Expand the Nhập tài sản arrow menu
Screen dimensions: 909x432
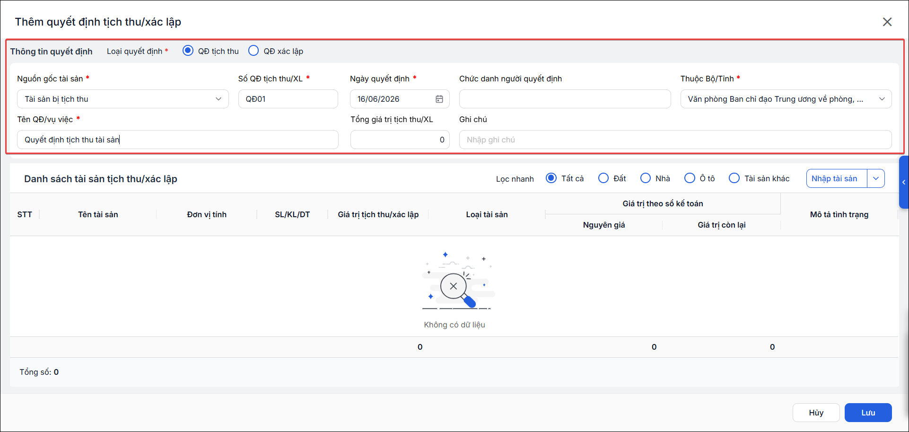[876, 178]
